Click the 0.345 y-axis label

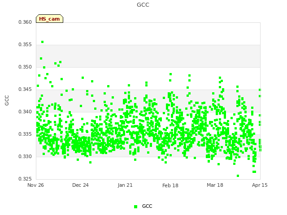25,90
